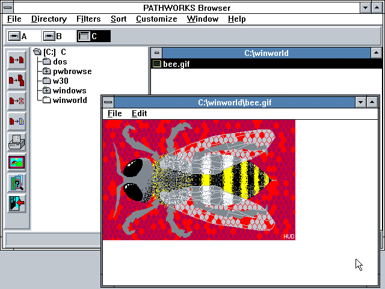
Task: Select the dos folder in tree
Action: coord(55,61)
